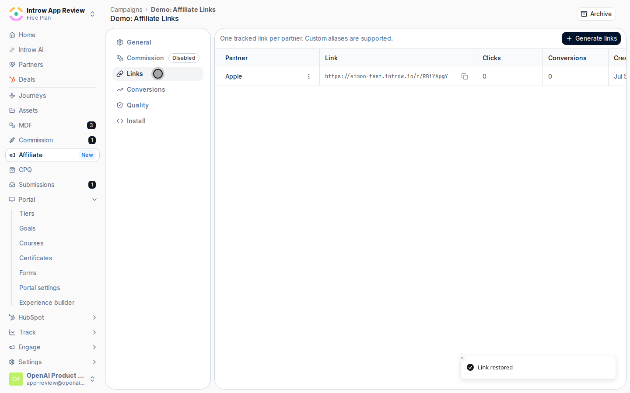This screenshot has width=630, height=393.
Task: Click the Generate links button
Action: 591,38
